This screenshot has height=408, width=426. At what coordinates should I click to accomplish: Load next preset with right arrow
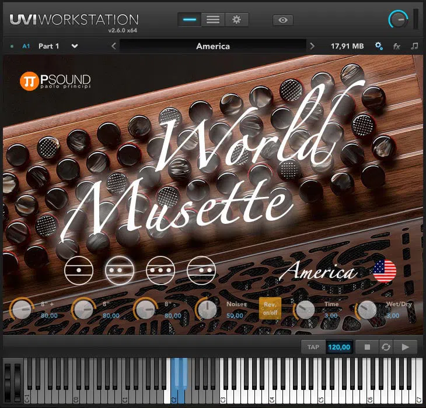click(312, 46)
